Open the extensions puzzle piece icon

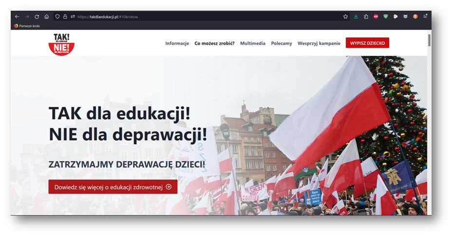tap(366, 17)
